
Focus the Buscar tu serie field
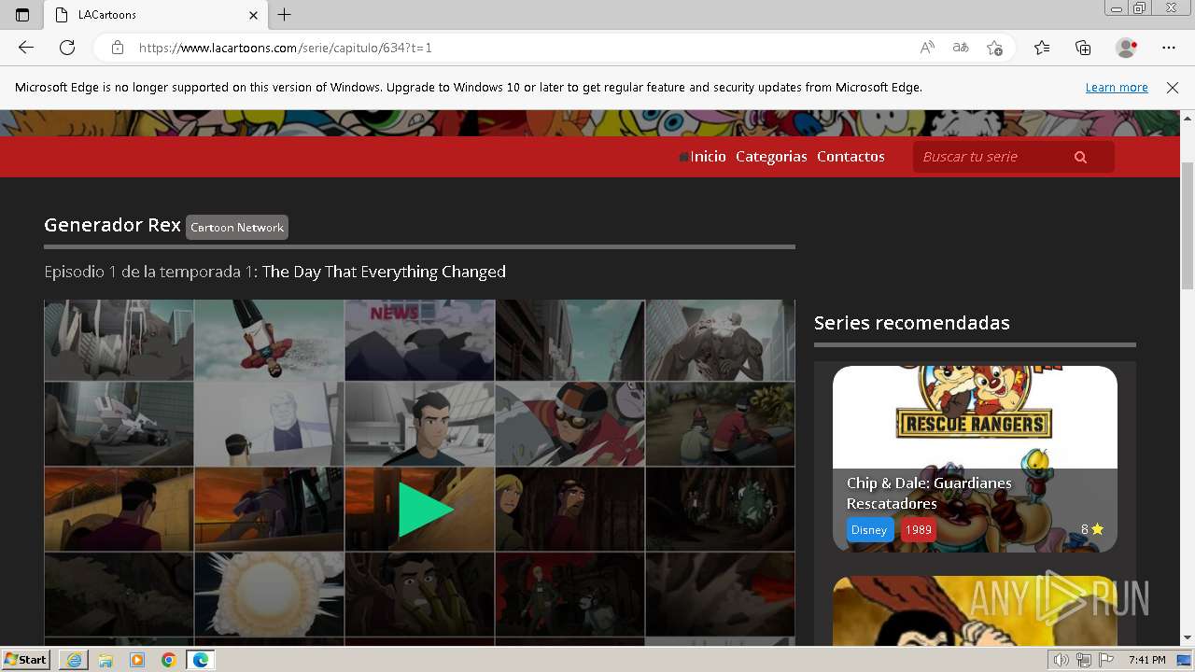[991, 157]
